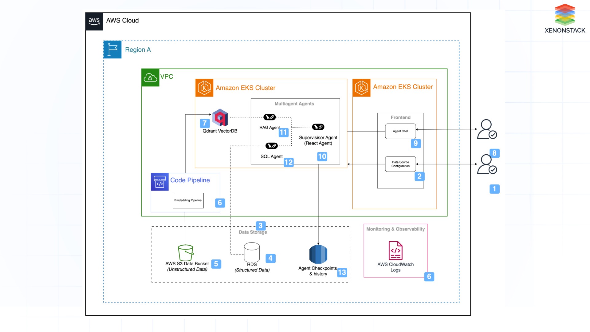Select the SQL Agent robot icon
Image resolution: width=590 pixels, height=332 pixels.
(271, 145)
